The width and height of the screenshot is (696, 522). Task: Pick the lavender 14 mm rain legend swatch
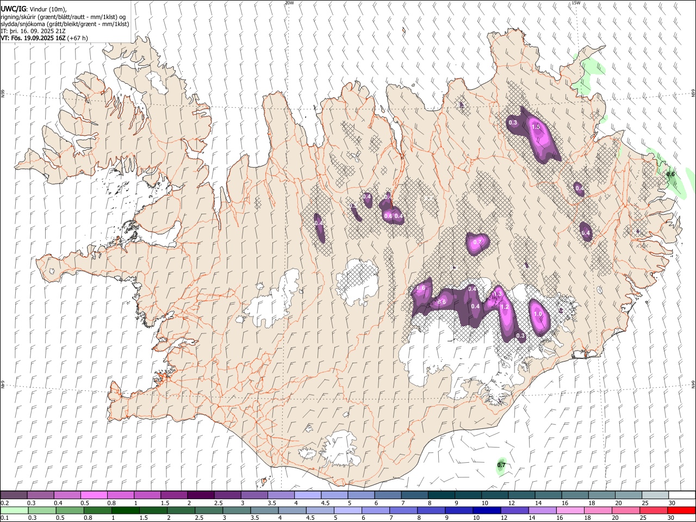pos(542,510)
